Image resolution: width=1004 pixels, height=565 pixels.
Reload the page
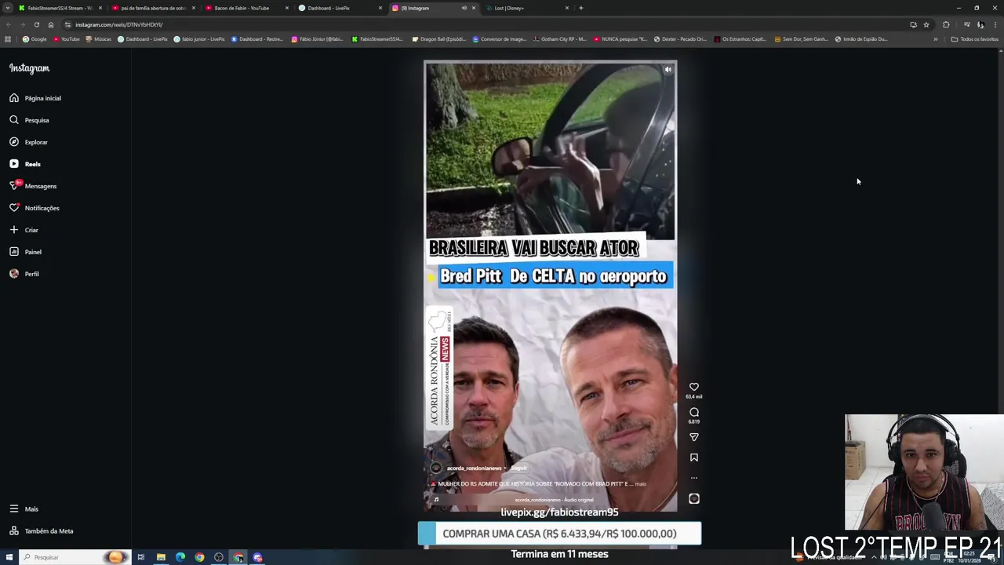click(x=36, y=24)
